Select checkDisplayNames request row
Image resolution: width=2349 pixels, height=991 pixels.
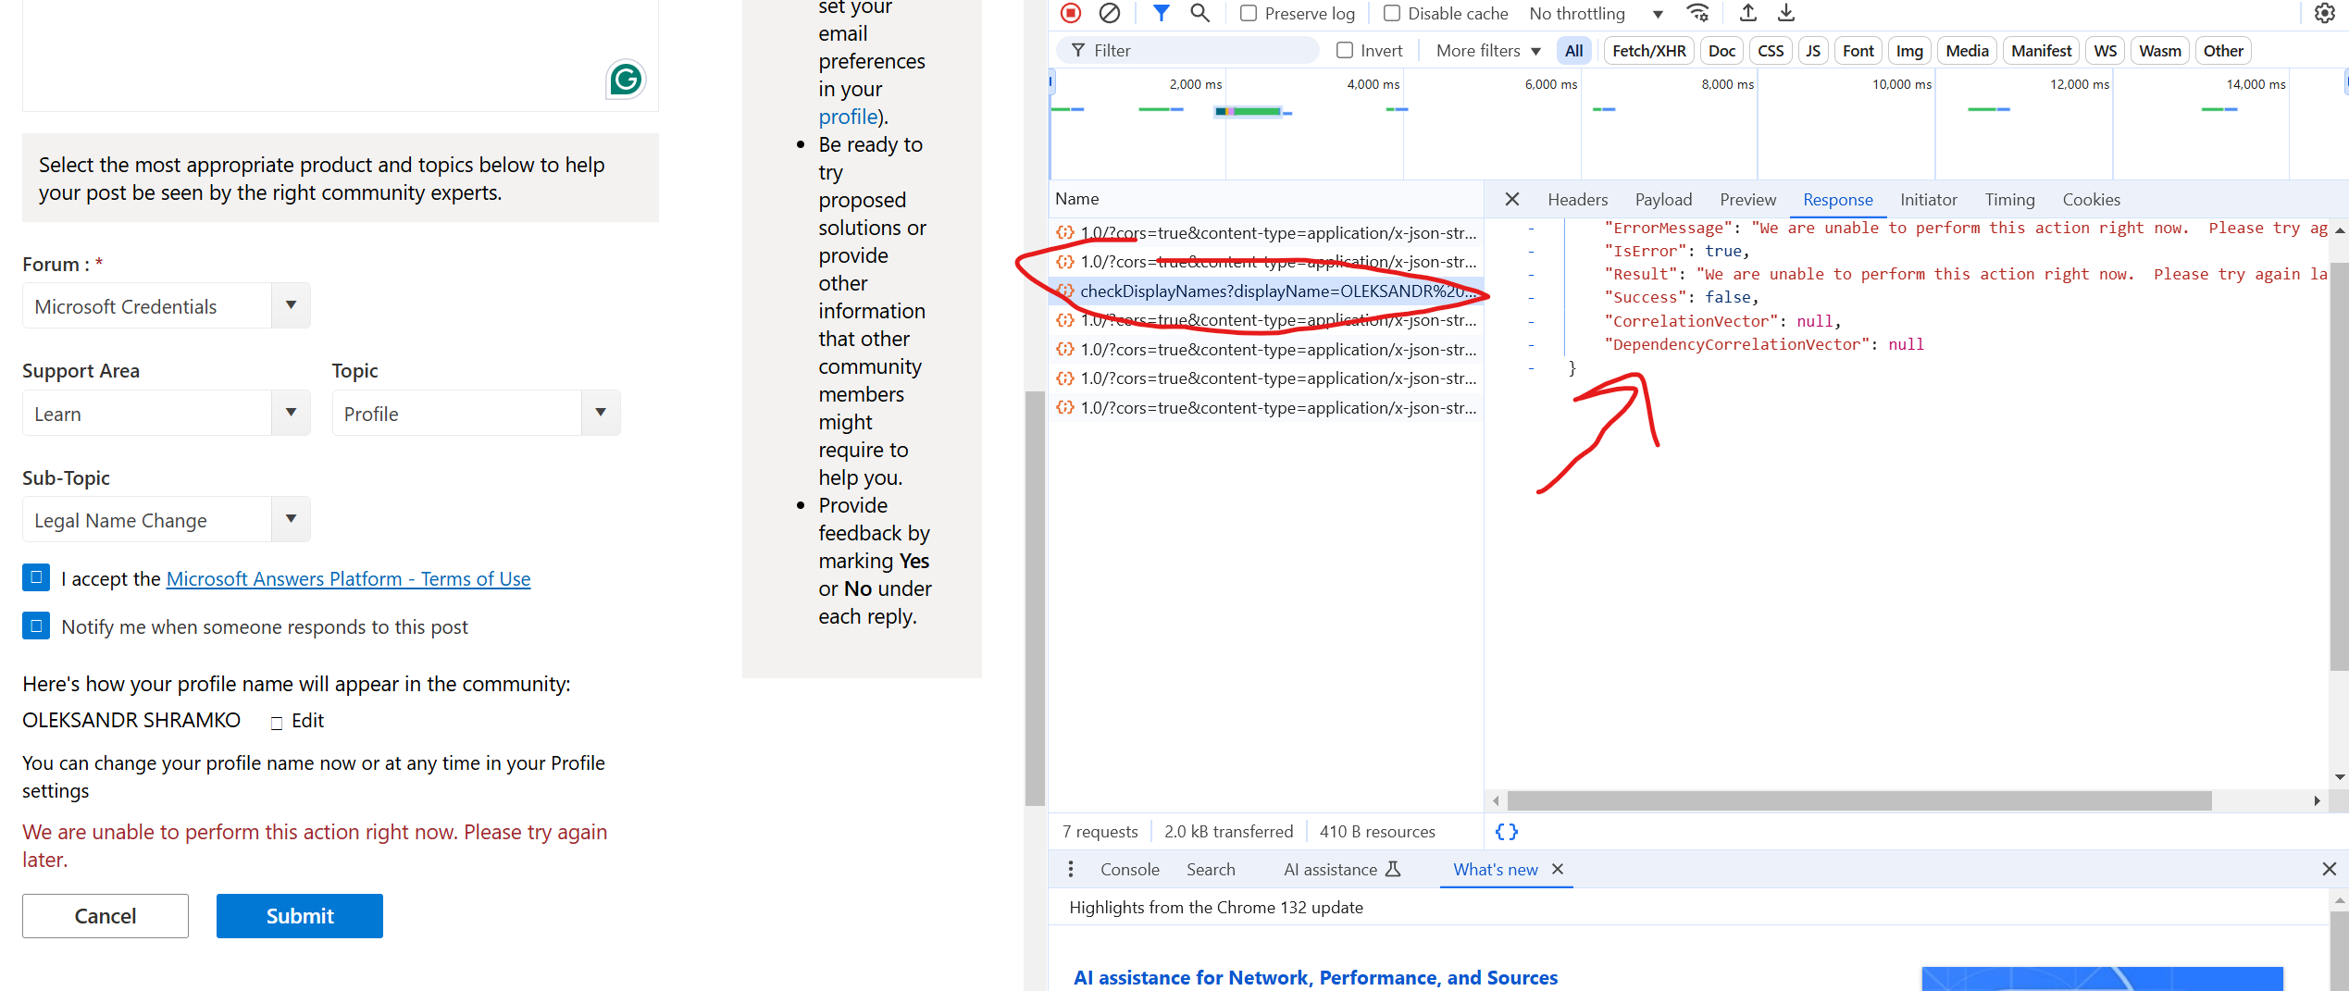click(x=1266, y=291)
